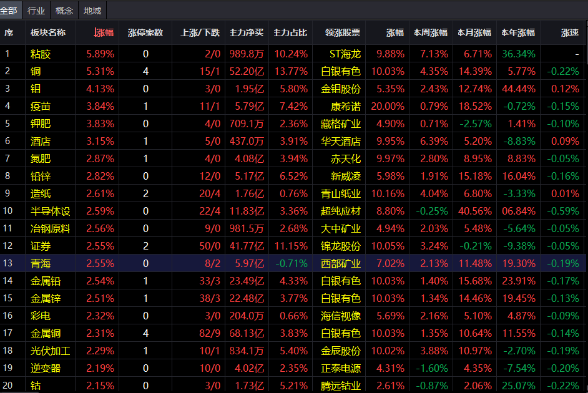Click leading stock ST海龙
Image resolution: width=588 pixels, height=393 pixels.
coord(345,54)
